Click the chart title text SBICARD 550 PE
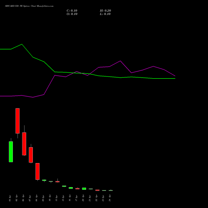Viewport: 208px width, 208px height. [x=14, y=6]
